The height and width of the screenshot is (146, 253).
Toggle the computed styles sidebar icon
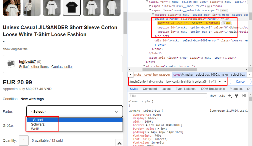(x=244, y=96)
